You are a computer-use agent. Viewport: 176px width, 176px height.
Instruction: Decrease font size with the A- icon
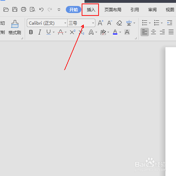click(110, 23)
